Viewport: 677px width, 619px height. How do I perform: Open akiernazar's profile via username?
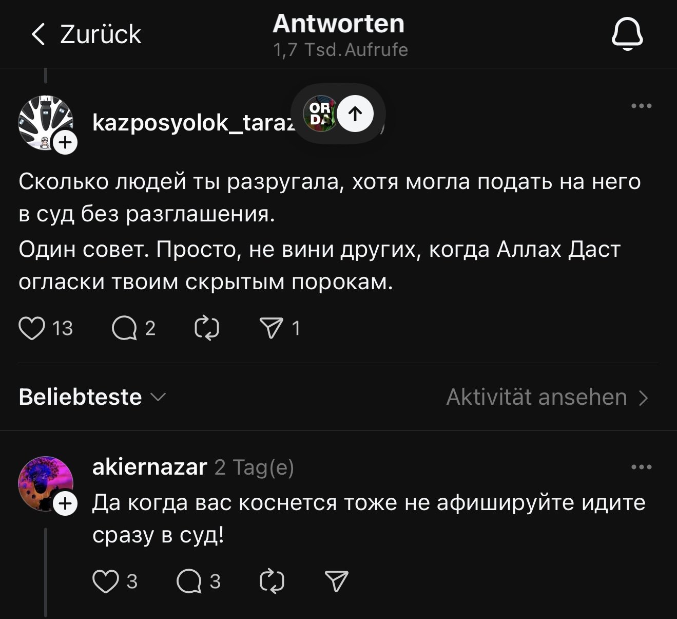(x=149, y=467)
